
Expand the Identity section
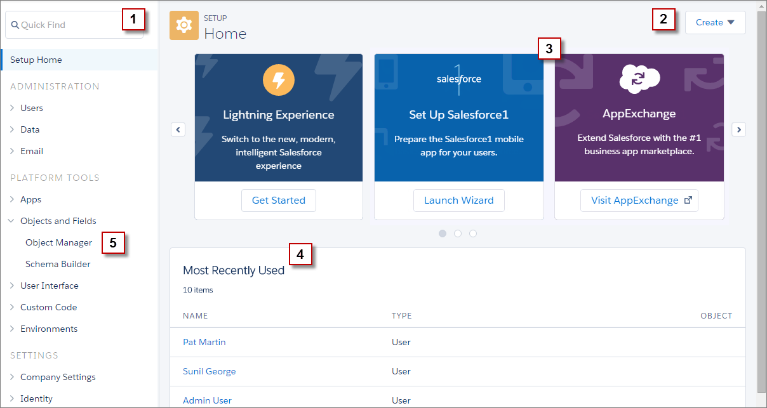pos(12,398)
